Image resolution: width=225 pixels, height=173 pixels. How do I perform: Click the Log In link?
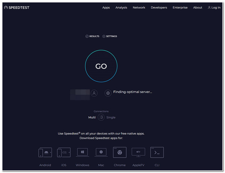pos(214,8)
